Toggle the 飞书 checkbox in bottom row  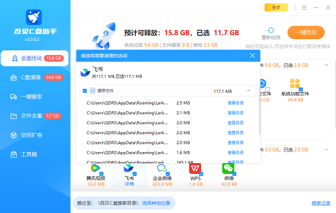(x=134, y=174)
